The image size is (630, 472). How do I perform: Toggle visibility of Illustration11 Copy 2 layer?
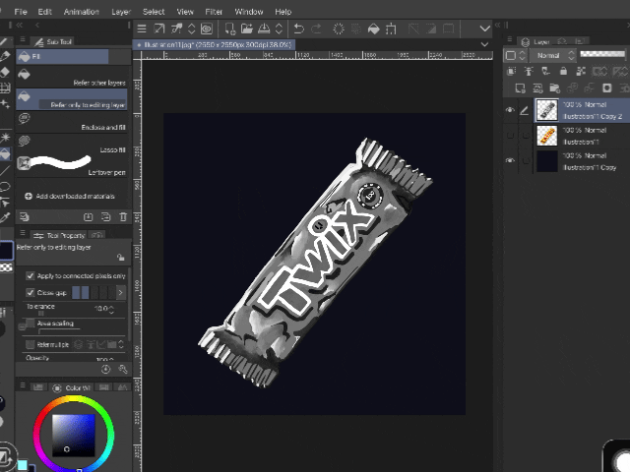(x=510, y=110)
